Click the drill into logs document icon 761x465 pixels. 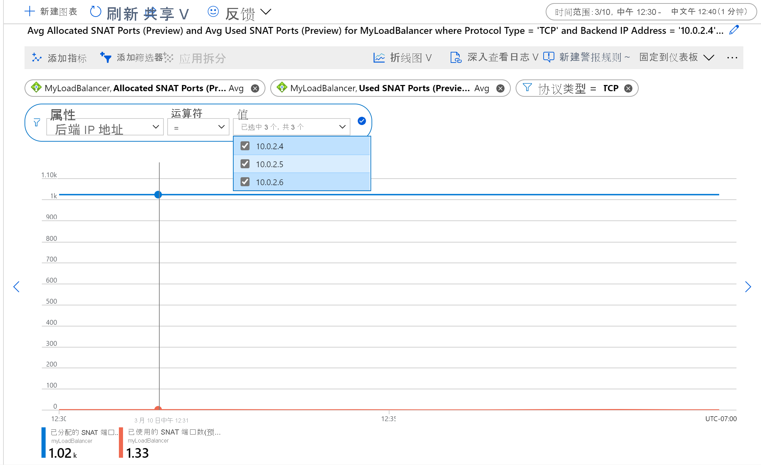(x=456, y=57)
